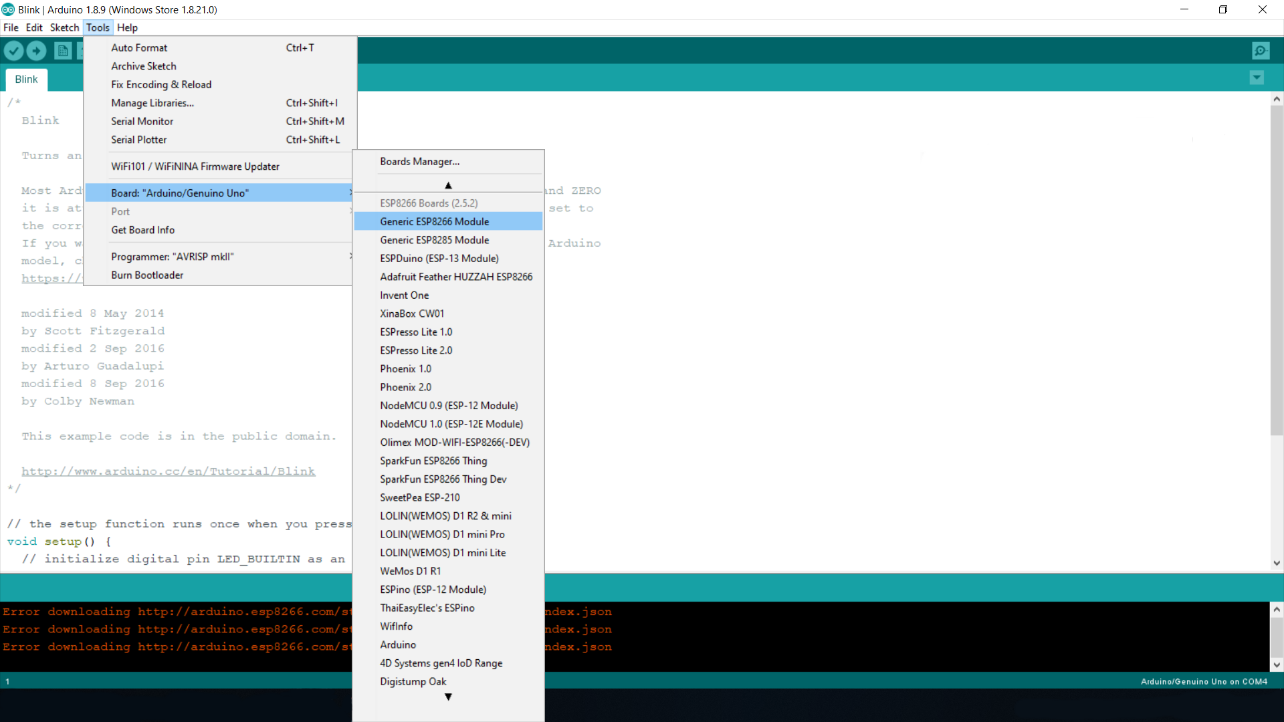Select the Blink sketch tab
The image size is (1284, 722).
[27, 79]
